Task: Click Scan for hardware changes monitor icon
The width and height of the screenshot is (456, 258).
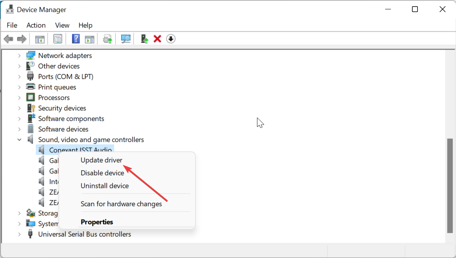Action: pyautogui.click(x=126, y=39)
